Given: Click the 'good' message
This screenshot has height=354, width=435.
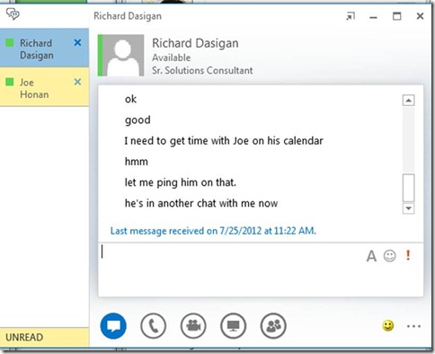Looking at the screenshot, I should tap(138, 120).
